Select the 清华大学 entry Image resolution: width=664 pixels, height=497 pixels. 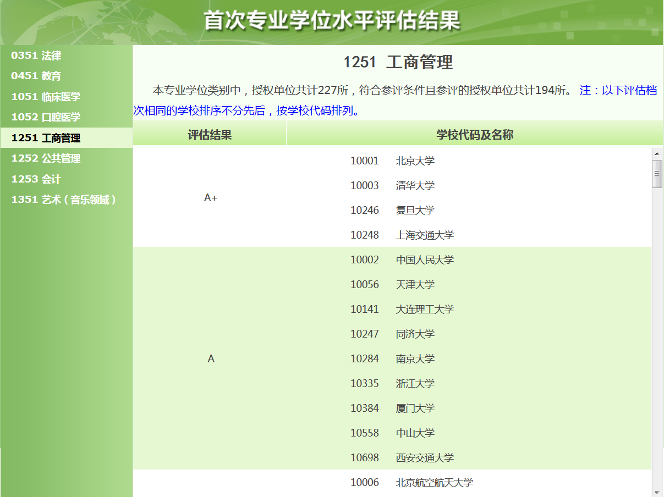click(x=415, y=186)
